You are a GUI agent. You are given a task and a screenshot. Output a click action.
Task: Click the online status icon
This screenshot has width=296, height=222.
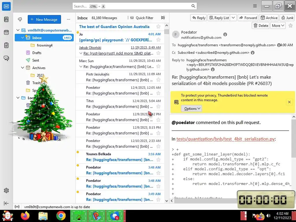click(x=17, y=207)
